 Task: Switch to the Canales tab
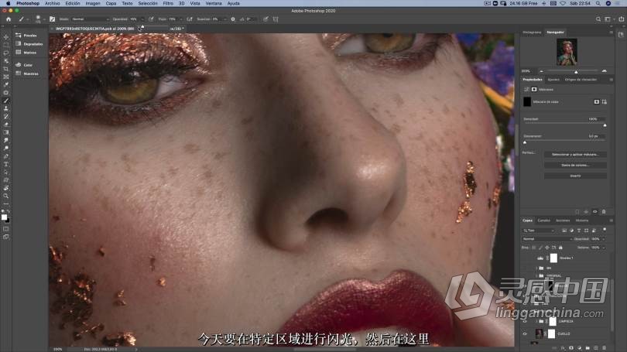pyautogui.click(x=543, y=220)
